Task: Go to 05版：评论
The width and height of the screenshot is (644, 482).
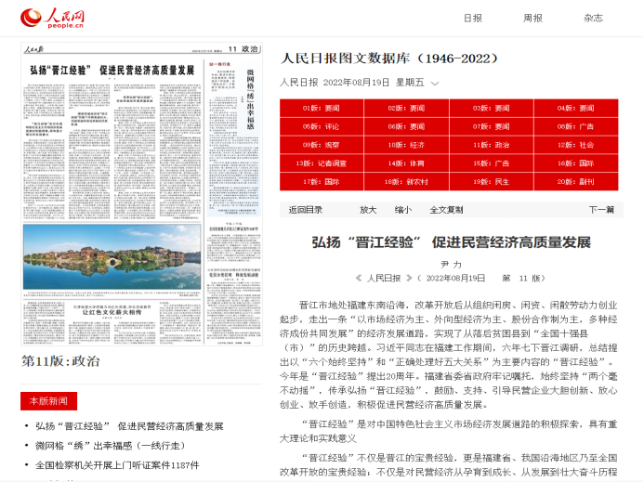Action: [x=322, y=127]
